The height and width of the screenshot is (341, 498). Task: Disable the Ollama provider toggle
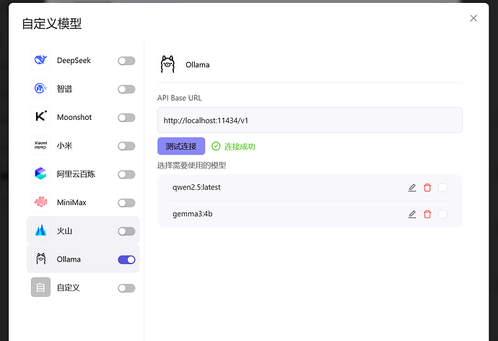tap(126, 259)
